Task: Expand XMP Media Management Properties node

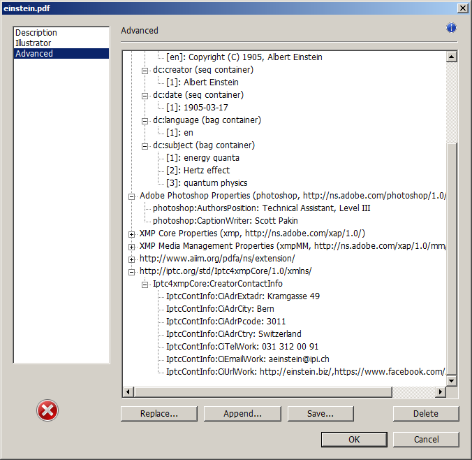Action: coord(131,246)
